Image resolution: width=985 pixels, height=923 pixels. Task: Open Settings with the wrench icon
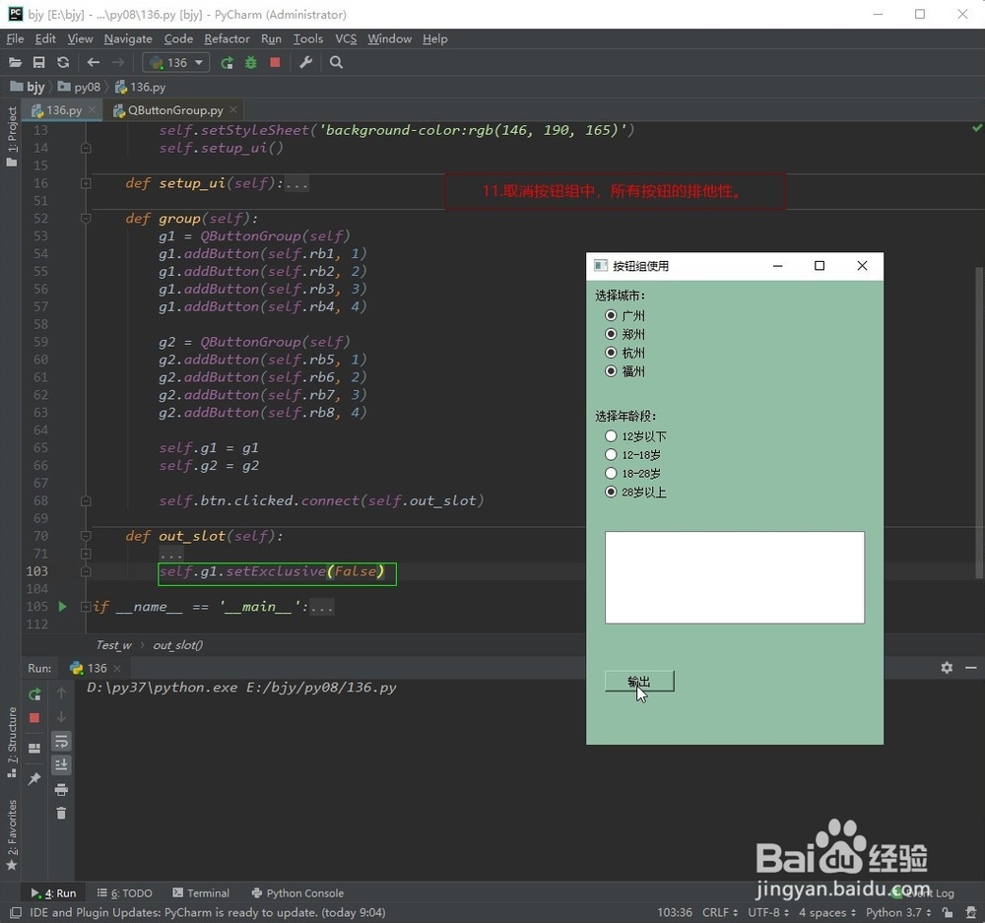306,62
